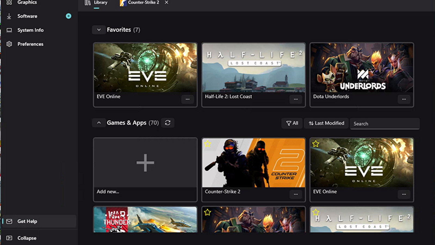The height and width of the screenshot is (245, 435).
Task: Open the EVE Online thumbnail in Games & Apps
Action: 362,163
